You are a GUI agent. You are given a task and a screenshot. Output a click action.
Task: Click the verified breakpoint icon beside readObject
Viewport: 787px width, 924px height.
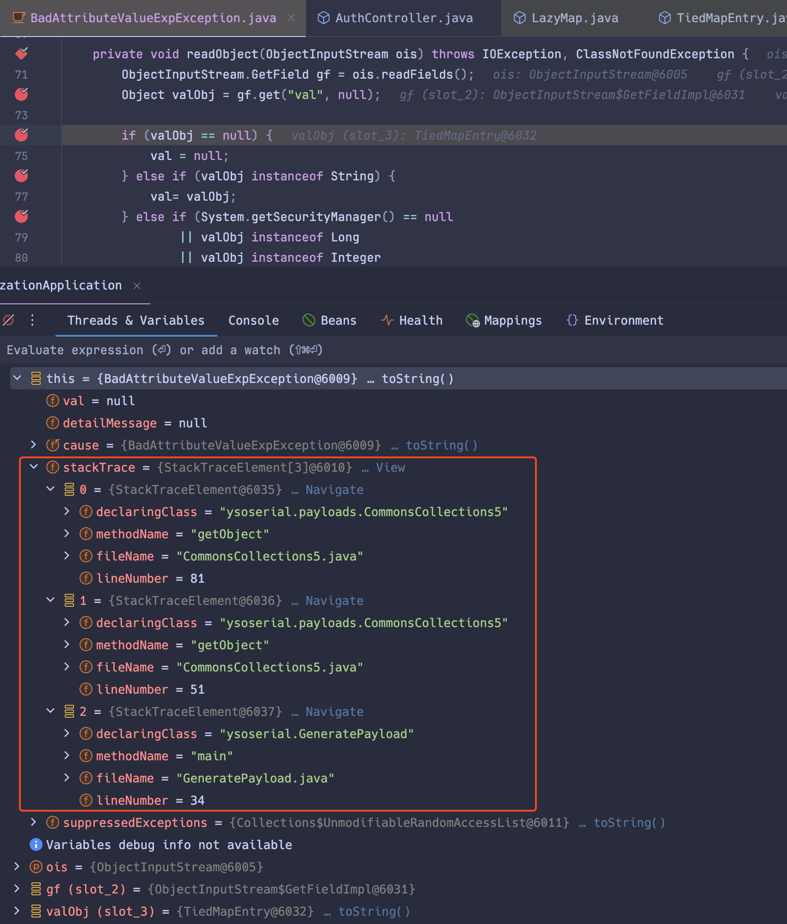[21, 53]
